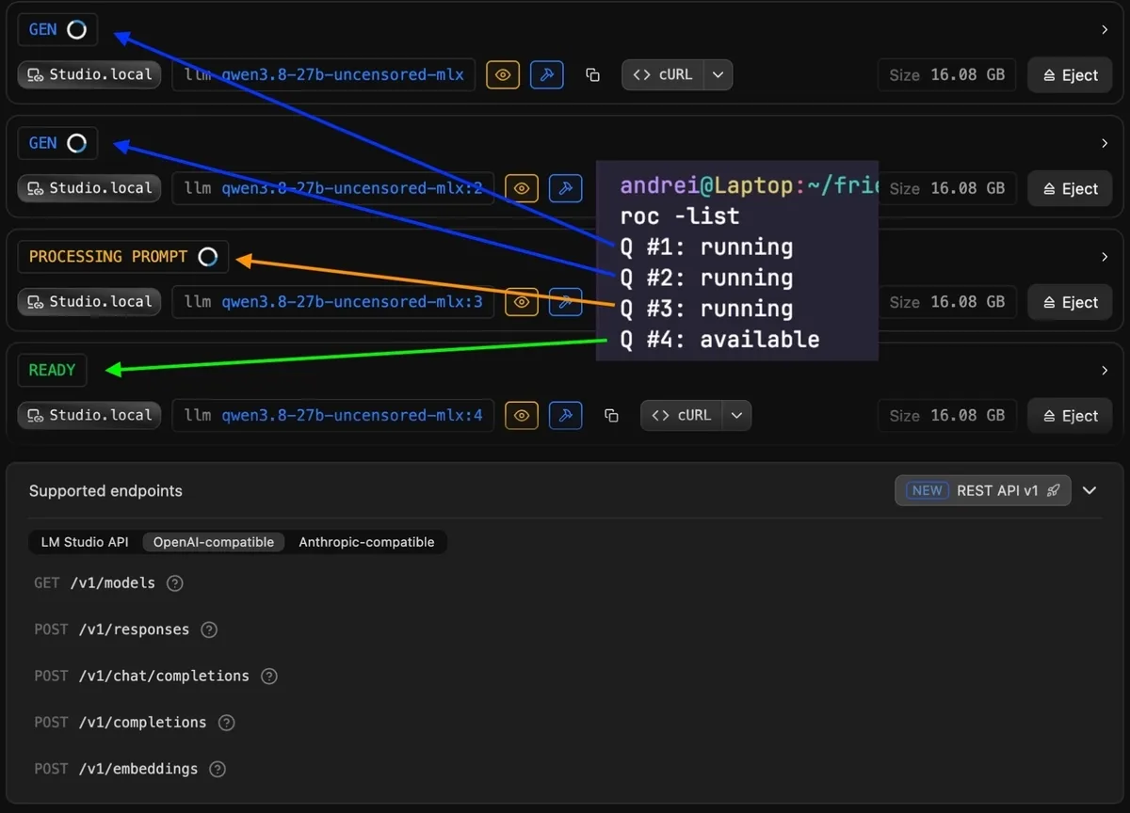
Task: Toggle the eye icon for qwen3.8-27b-uncensored-mlx:4
Action: tap(522, 415)
